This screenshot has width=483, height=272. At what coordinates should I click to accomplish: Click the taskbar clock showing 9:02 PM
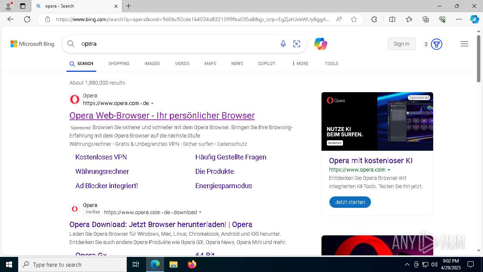pos(451,264)
